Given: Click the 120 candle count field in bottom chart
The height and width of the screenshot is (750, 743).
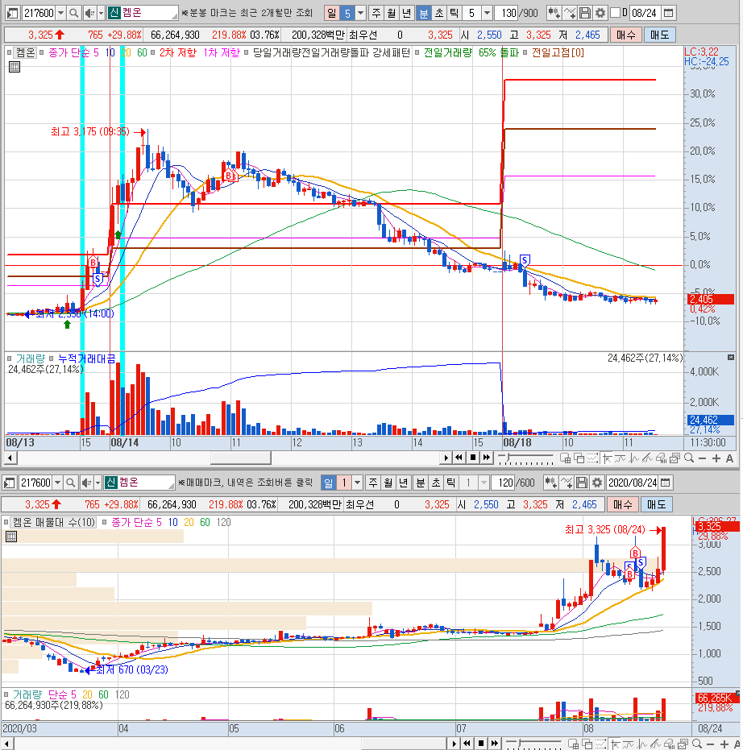Looking at the screenshot, I should click(504, 483).
